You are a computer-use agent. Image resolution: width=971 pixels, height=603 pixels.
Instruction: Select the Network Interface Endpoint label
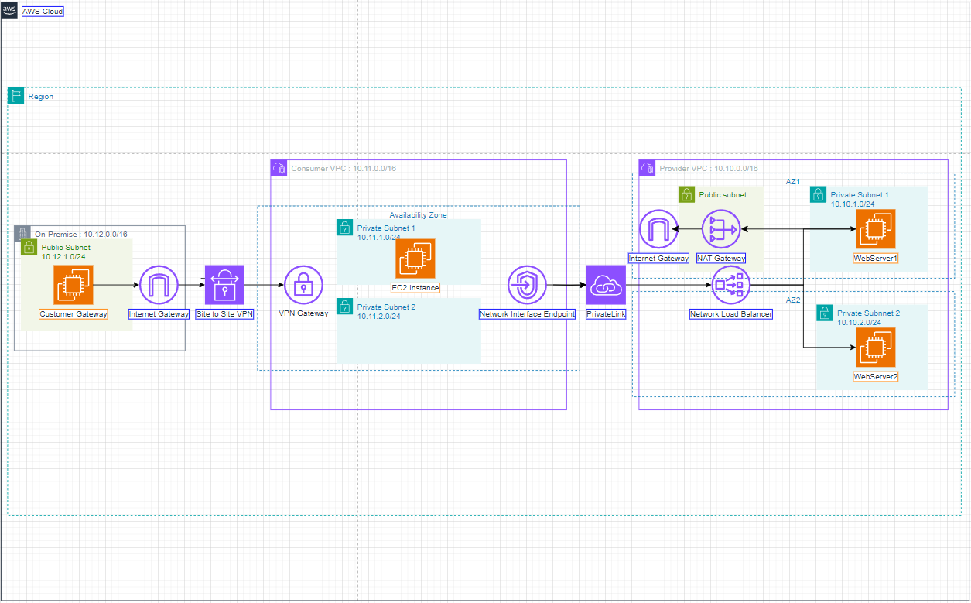pos(527,313)
